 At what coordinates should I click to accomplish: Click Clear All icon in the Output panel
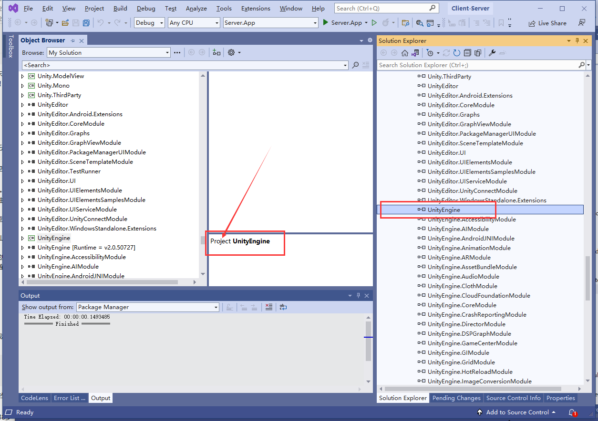269,307
